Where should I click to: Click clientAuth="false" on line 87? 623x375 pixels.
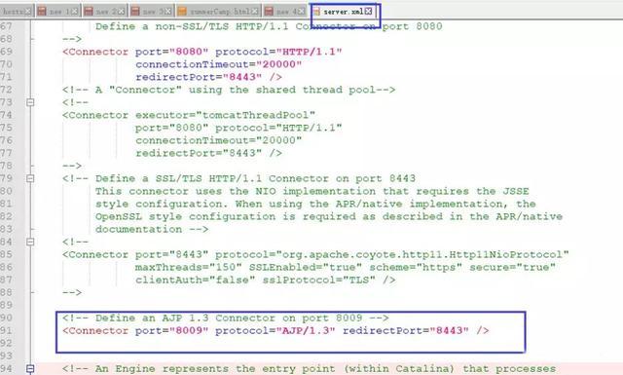tap(195, 280)
